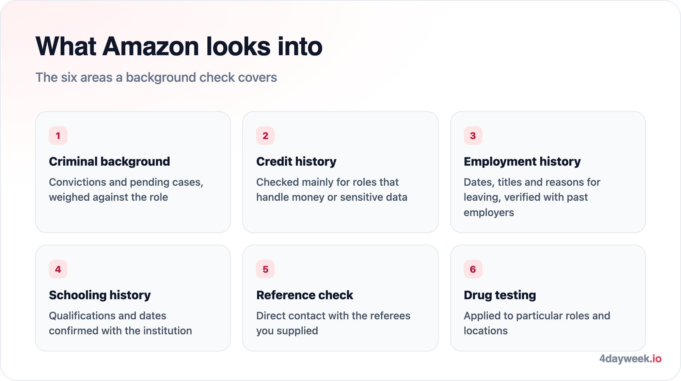The height and width of the screenshot is (381, 681).
Task: Open the 4dayweek.io logo link
Action: (630, 359)
